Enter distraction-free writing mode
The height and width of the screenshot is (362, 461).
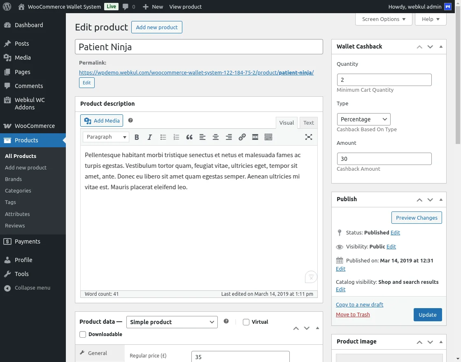(x=309, y=137)
